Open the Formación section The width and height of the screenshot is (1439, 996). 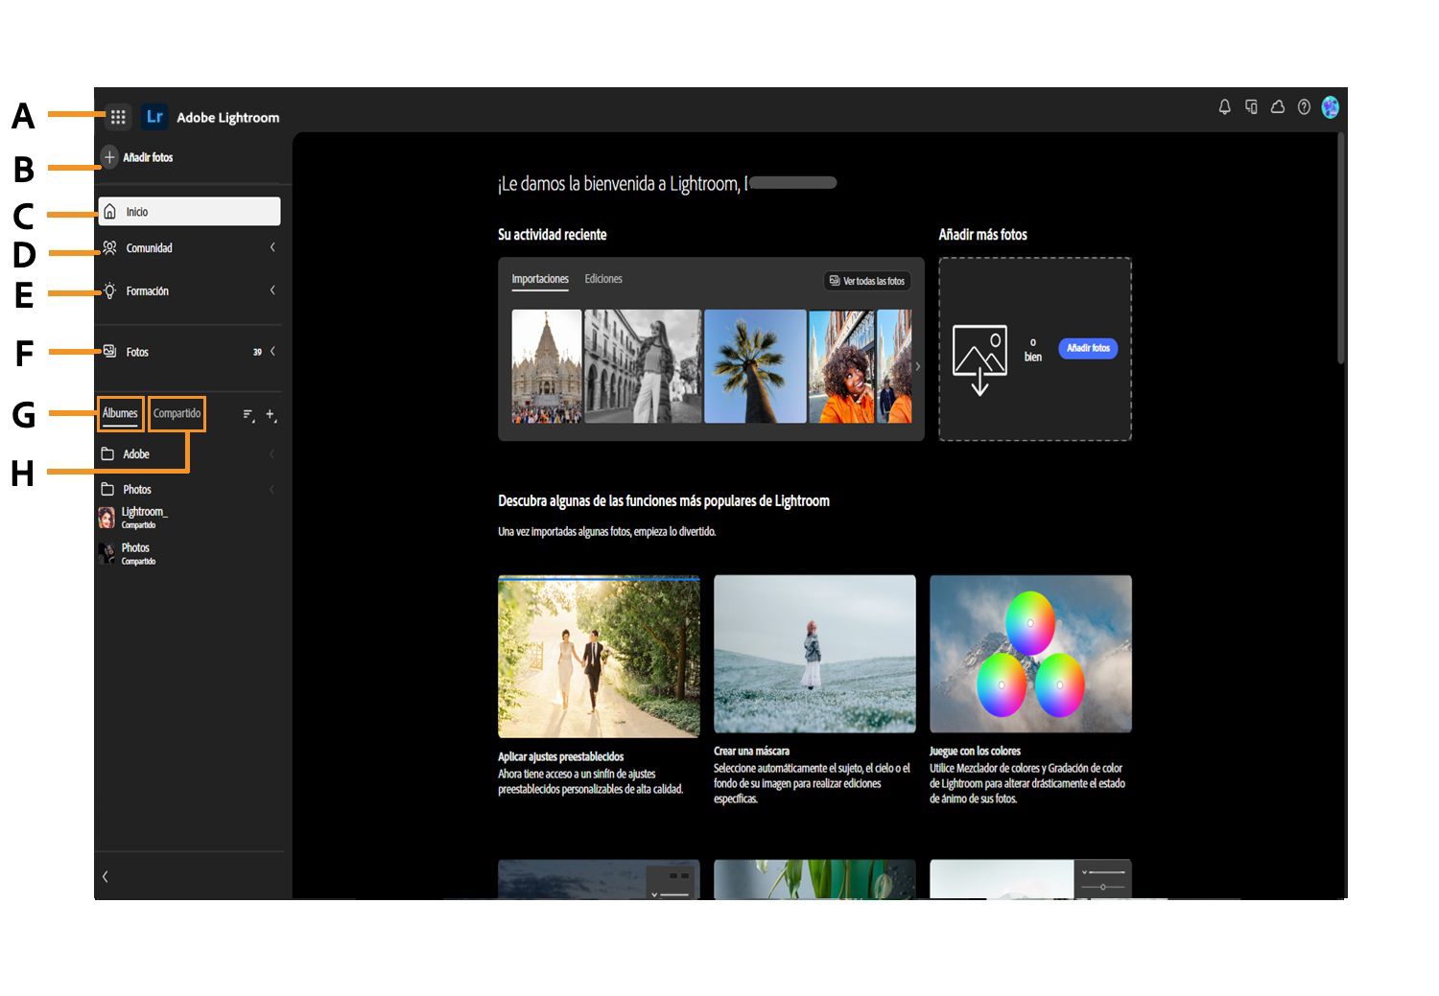click(146, 290)
